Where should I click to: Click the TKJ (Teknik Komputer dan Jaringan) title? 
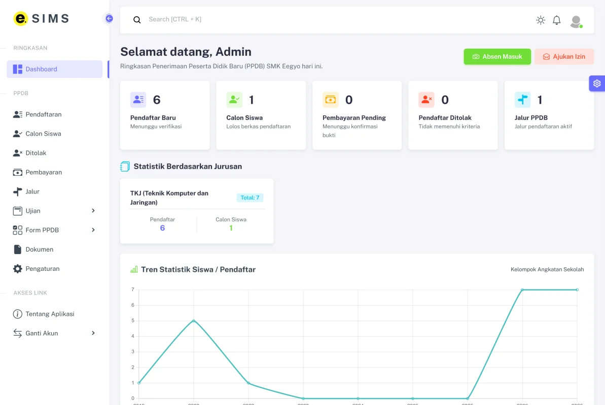[169, 197]
